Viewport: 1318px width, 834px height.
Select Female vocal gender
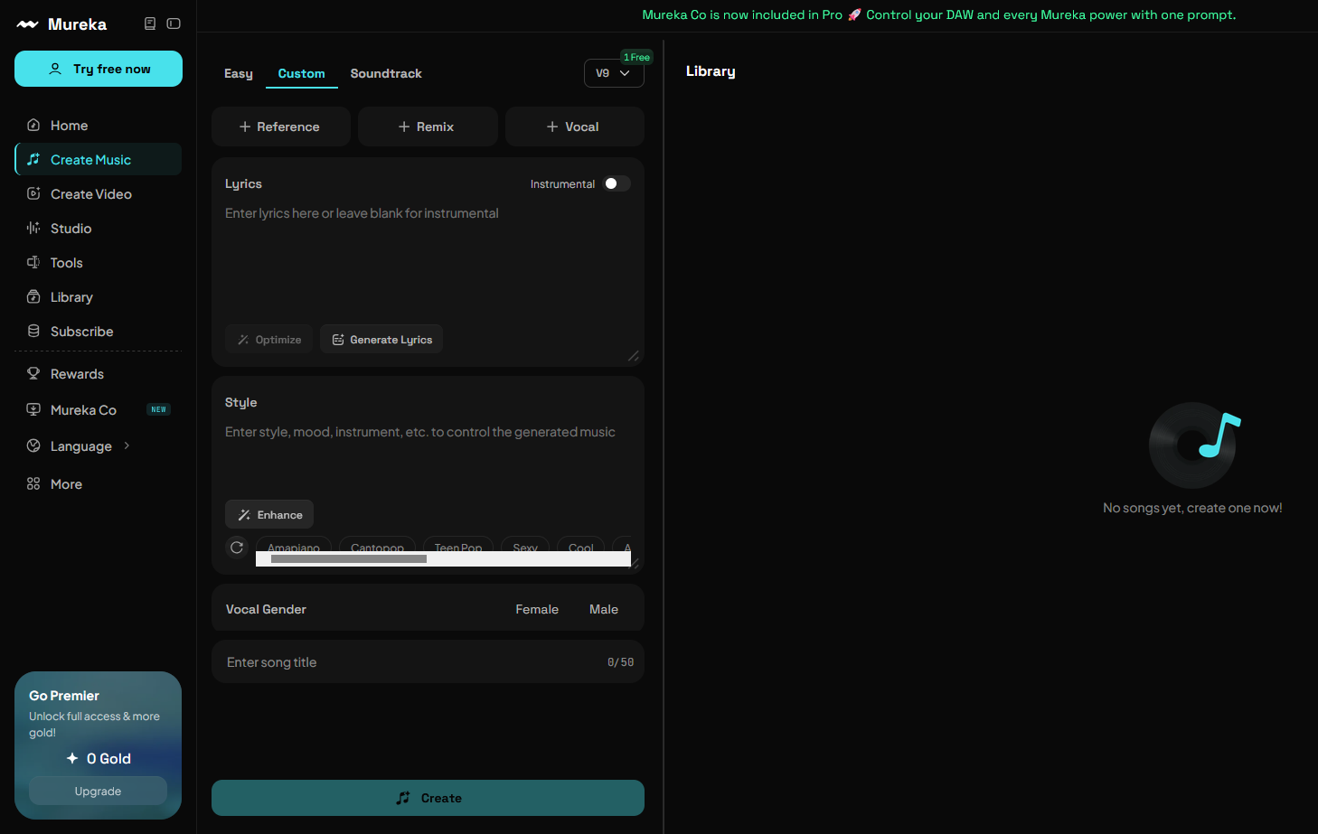[x=537, y=610]
